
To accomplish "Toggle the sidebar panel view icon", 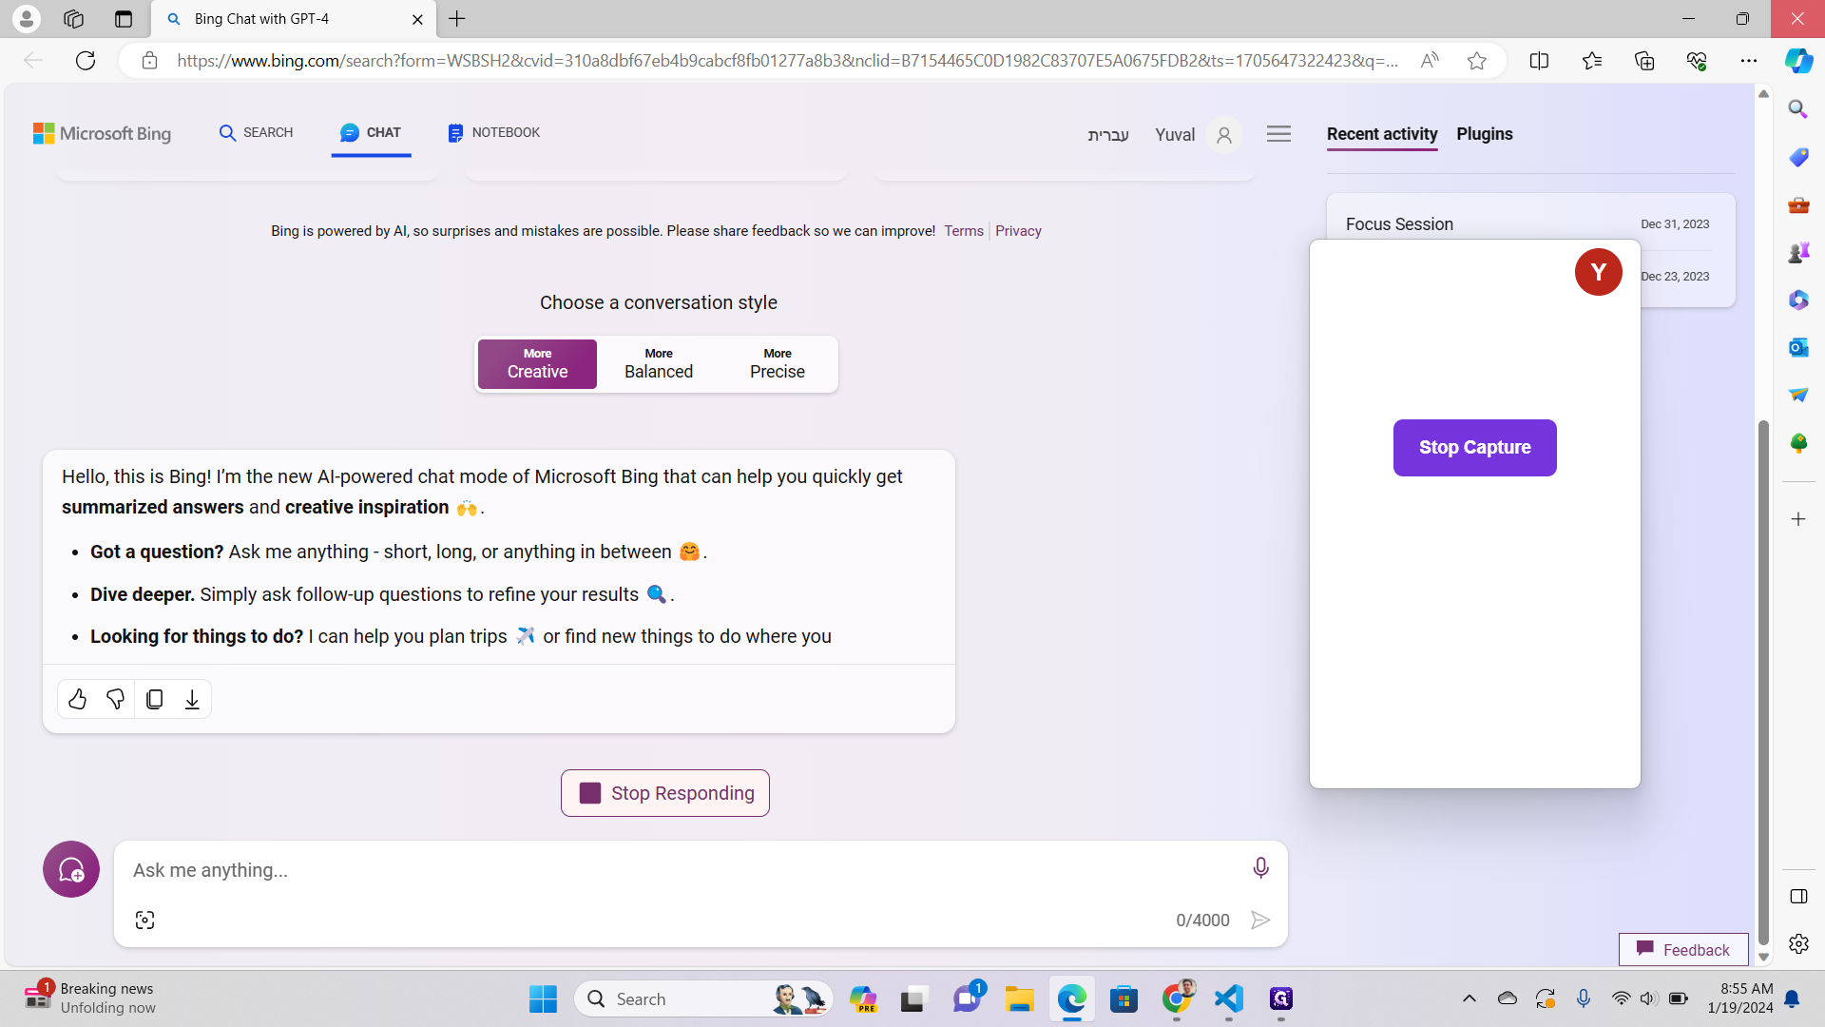I will [x=1798, y=897].
